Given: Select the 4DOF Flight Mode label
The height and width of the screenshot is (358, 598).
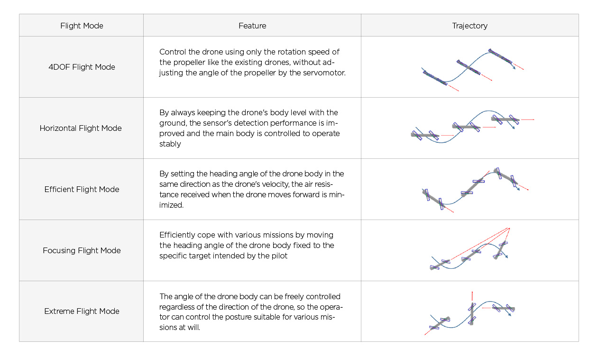Looking at the screenshot, I should pos(82,67).
